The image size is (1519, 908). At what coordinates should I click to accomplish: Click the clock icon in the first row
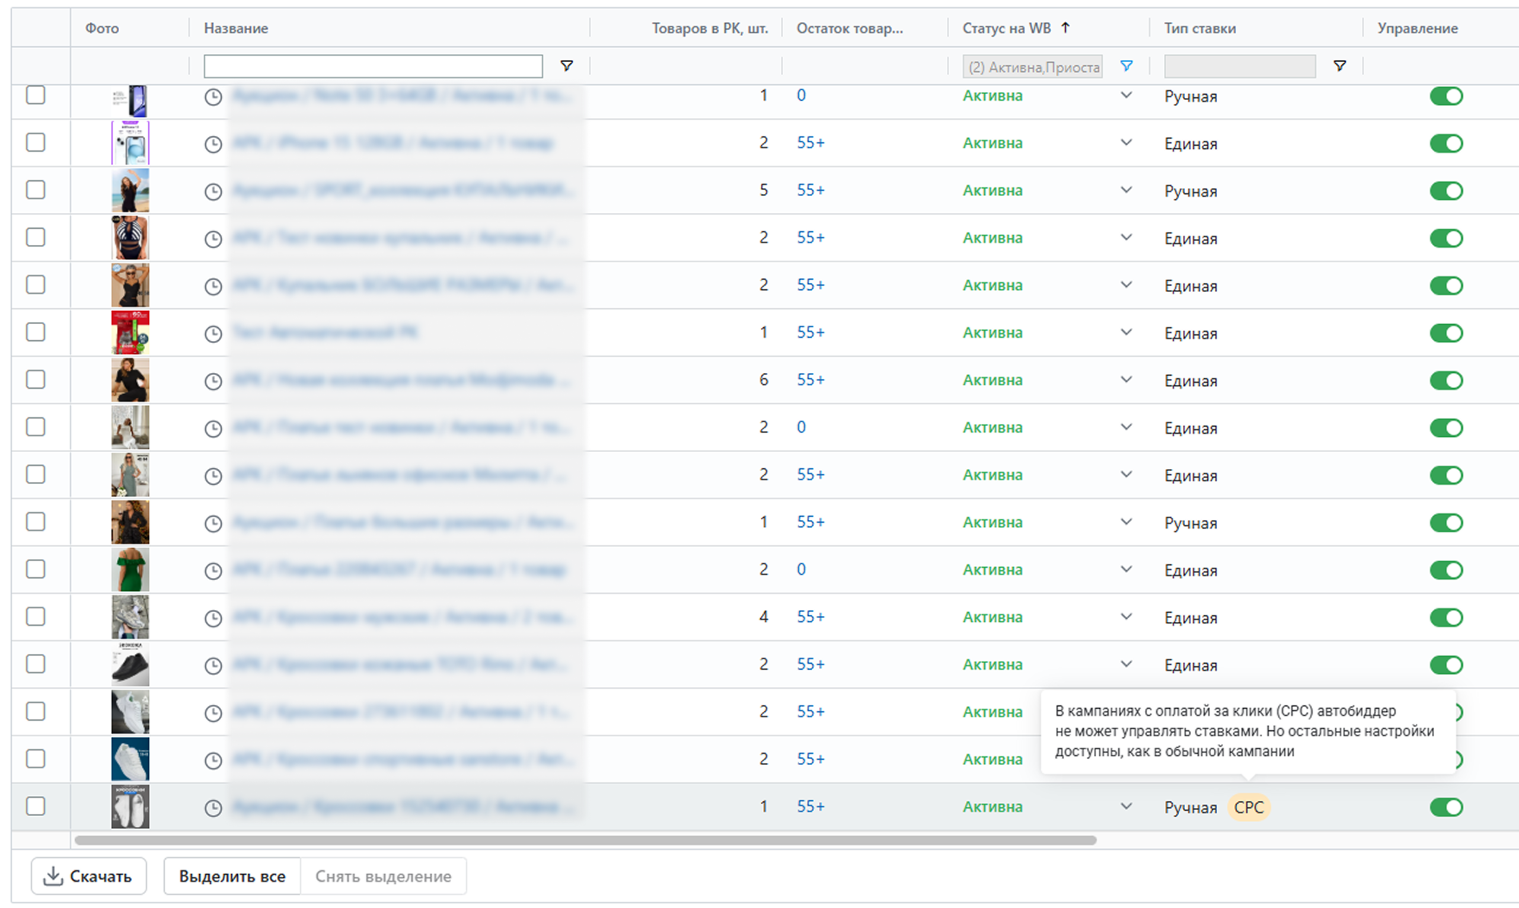click(x=213, y=97)
